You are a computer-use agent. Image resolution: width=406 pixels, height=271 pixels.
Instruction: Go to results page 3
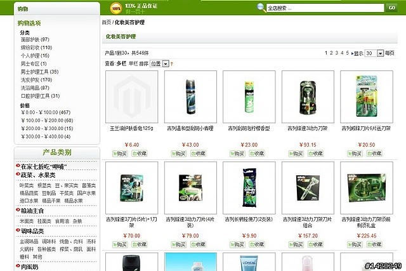[x=337, y=53]
